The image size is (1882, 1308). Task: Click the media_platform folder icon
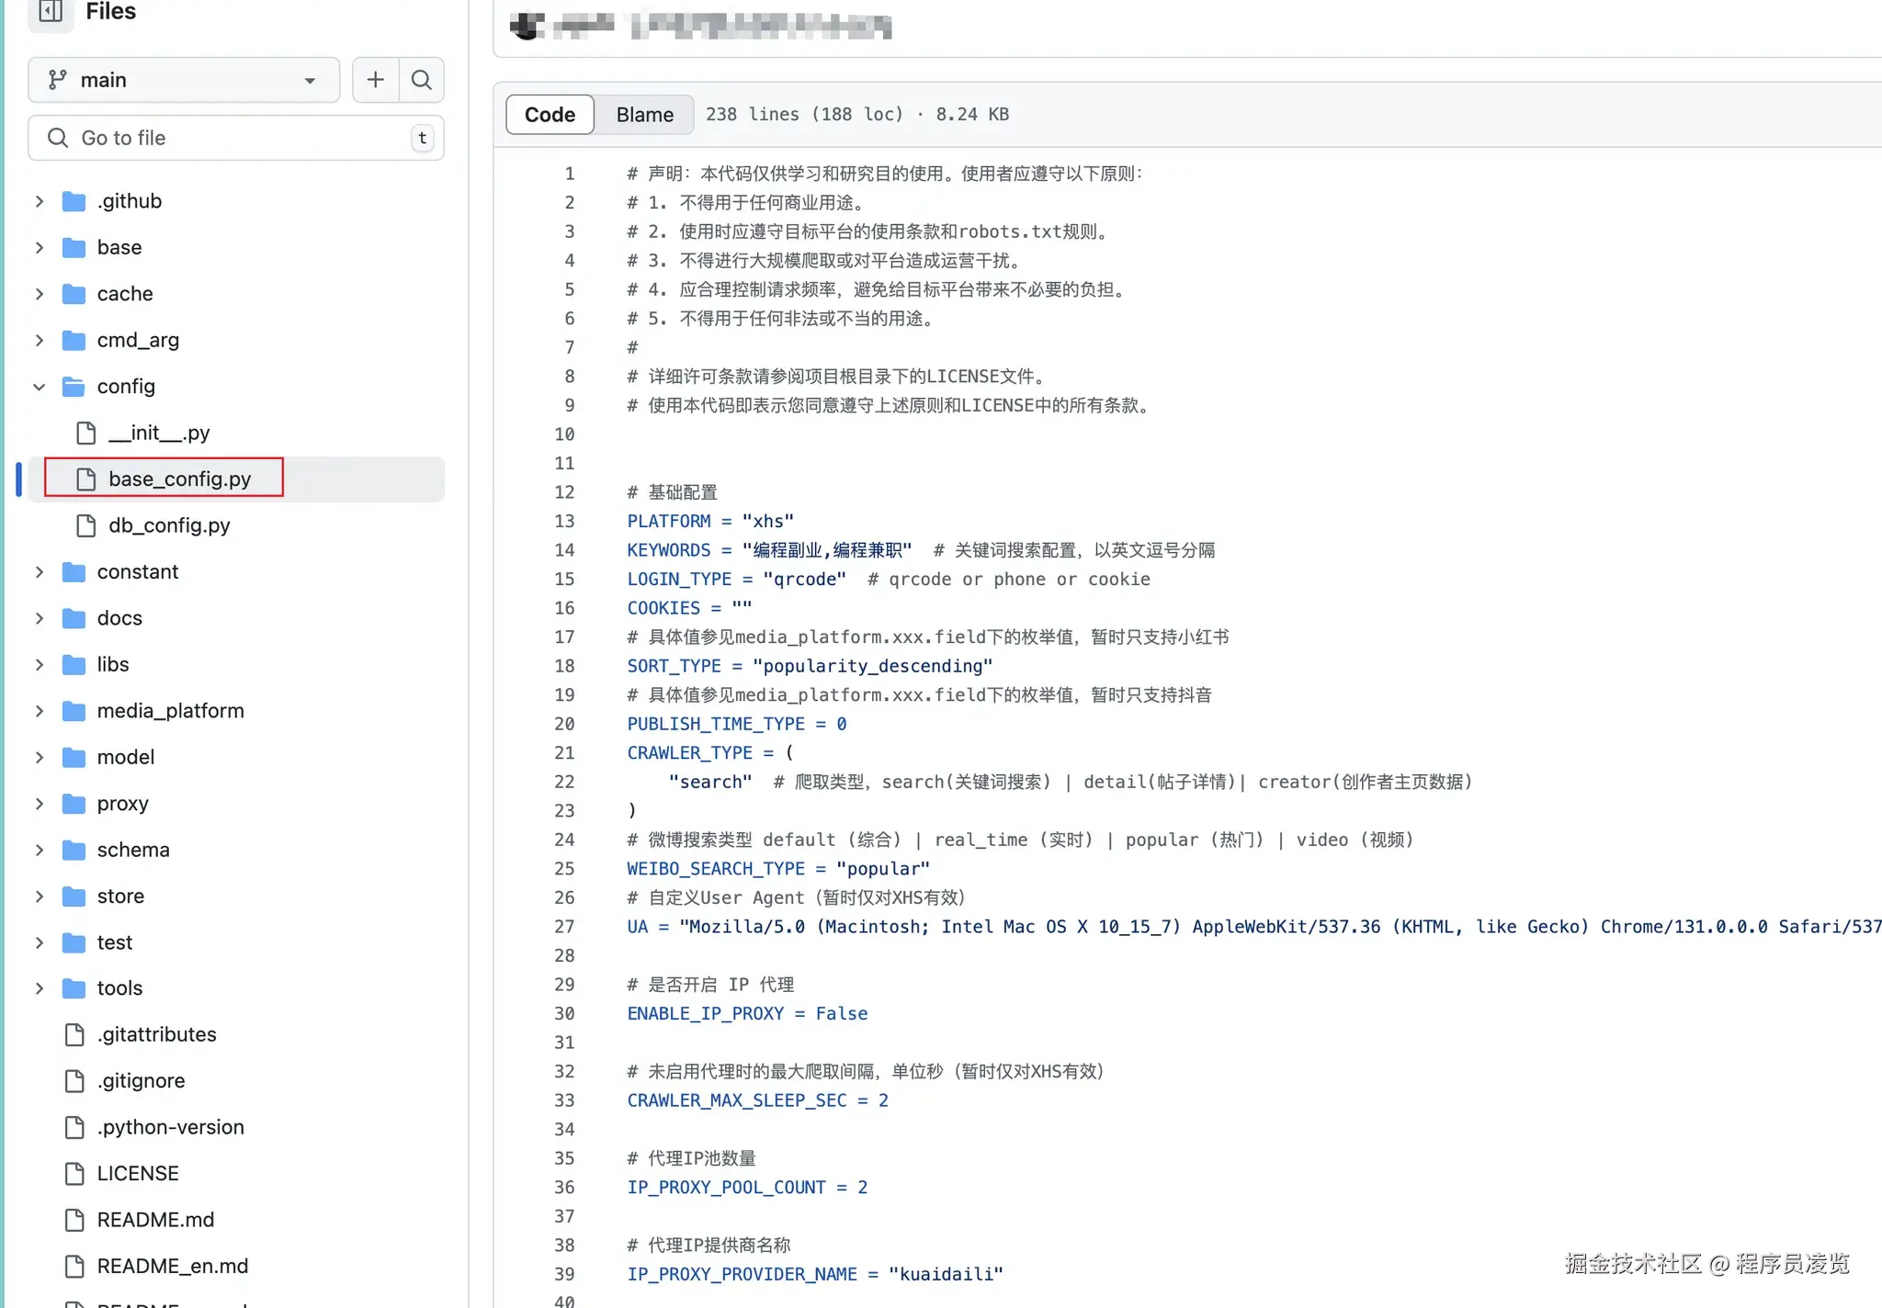[x=74, y=711]
